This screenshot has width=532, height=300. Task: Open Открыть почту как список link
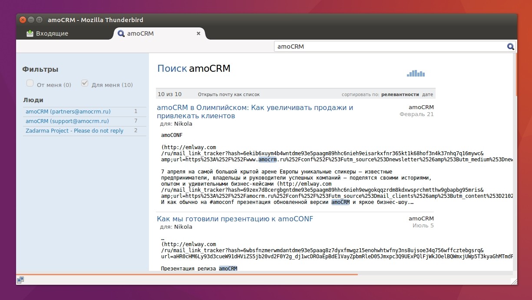[229, 94]
